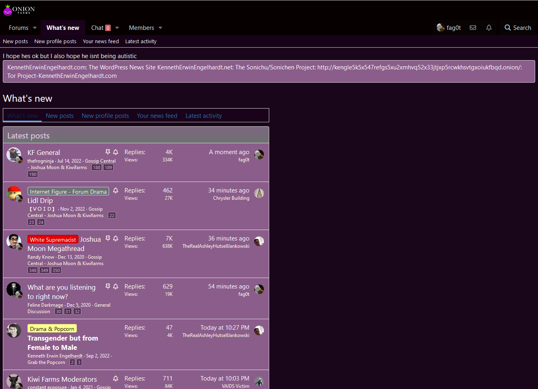
Task: Open Feline Darkmage avatar thumbnail
Action: pyautogui.click(x=14, y=289)
